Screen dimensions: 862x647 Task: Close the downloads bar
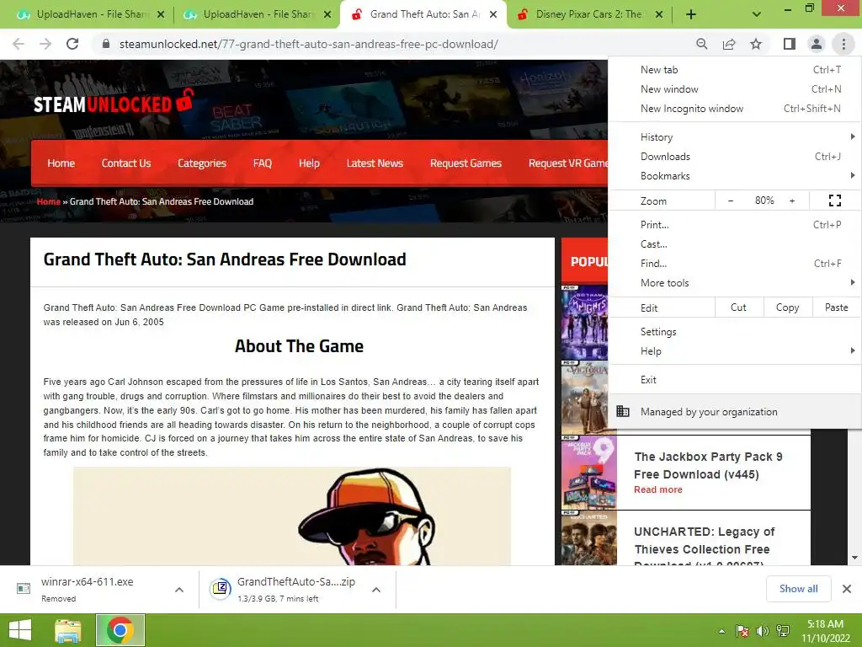[847, 589]
